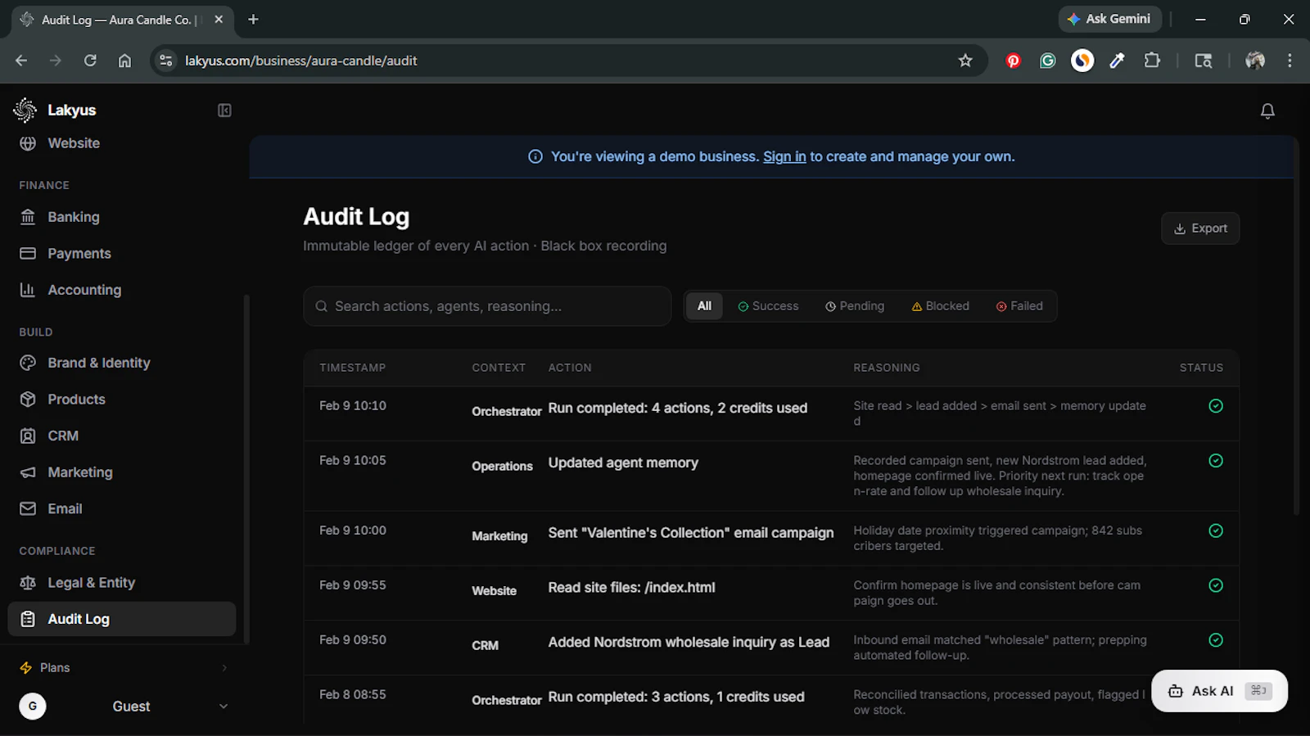Click the success checkmark for Nordstrom lead row
Screen dimensions: 1310x736
click(1216, 640)
